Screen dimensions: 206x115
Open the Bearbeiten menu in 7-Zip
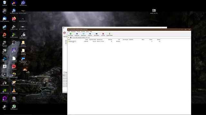(x=73, y=32)
